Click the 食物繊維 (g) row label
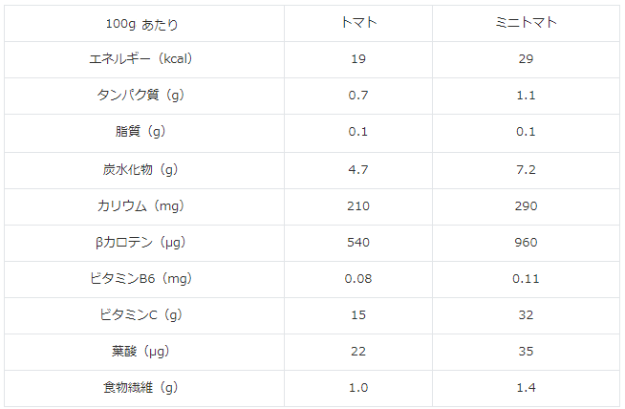This screenshot has height=409, width=625. 144,387
